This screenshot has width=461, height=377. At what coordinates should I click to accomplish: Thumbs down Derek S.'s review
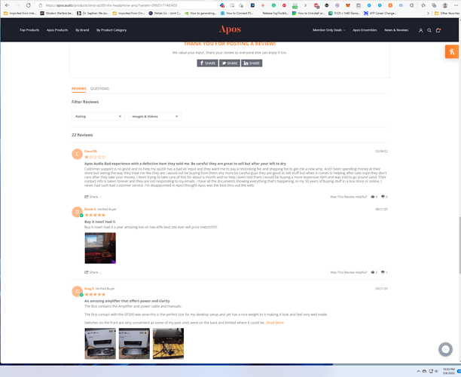[x=383, y=272]
